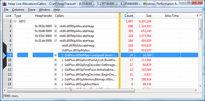
Task: Close the Heap Live Allocations window
Action: (x=197, y=3)
